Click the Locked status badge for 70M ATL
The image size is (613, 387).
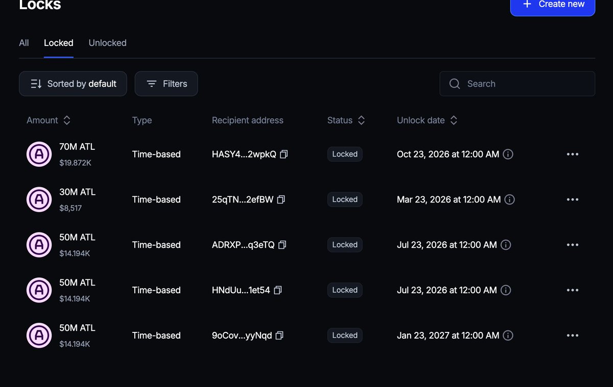point(345,154)
